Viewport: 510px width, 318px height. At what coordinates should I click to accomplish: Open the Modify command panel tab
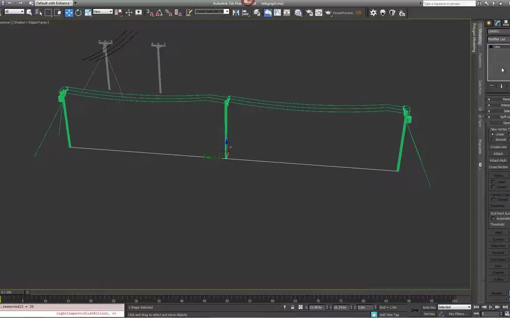[x=498, y=23]
